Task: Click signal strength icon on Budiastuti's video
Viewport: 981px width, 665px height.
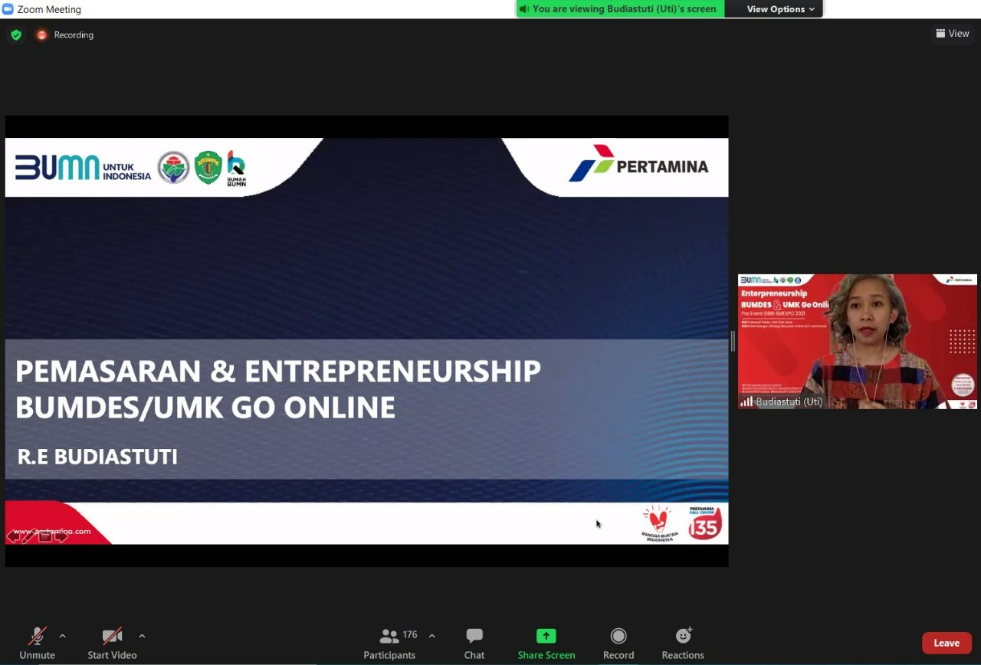Action: tap(746, 401)
